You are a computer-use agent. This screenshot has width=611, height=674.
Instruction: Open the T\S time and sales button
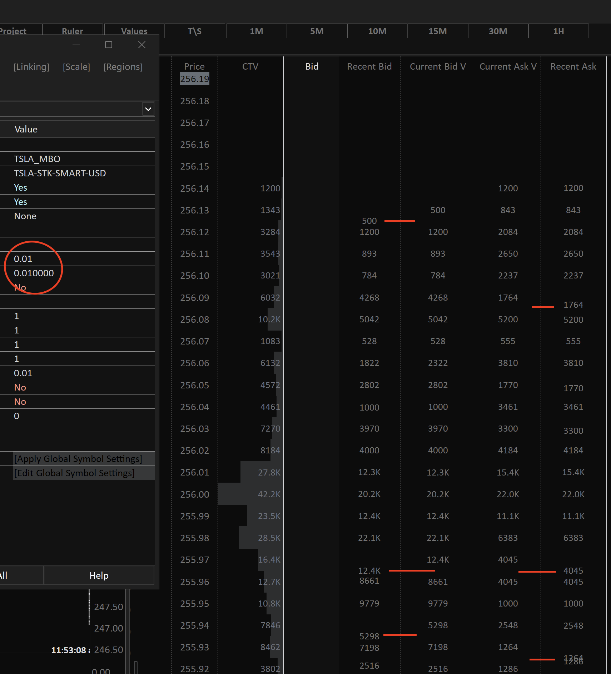[x=195, y=31]
